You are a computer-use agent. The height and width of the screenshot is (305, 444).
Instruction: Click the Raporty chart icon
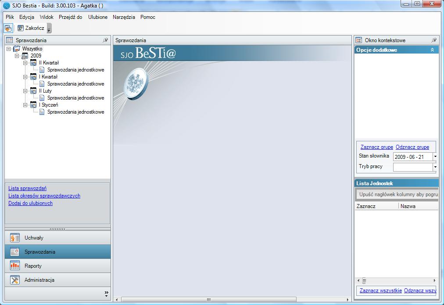pyautogui.click(x=15, y=266)
